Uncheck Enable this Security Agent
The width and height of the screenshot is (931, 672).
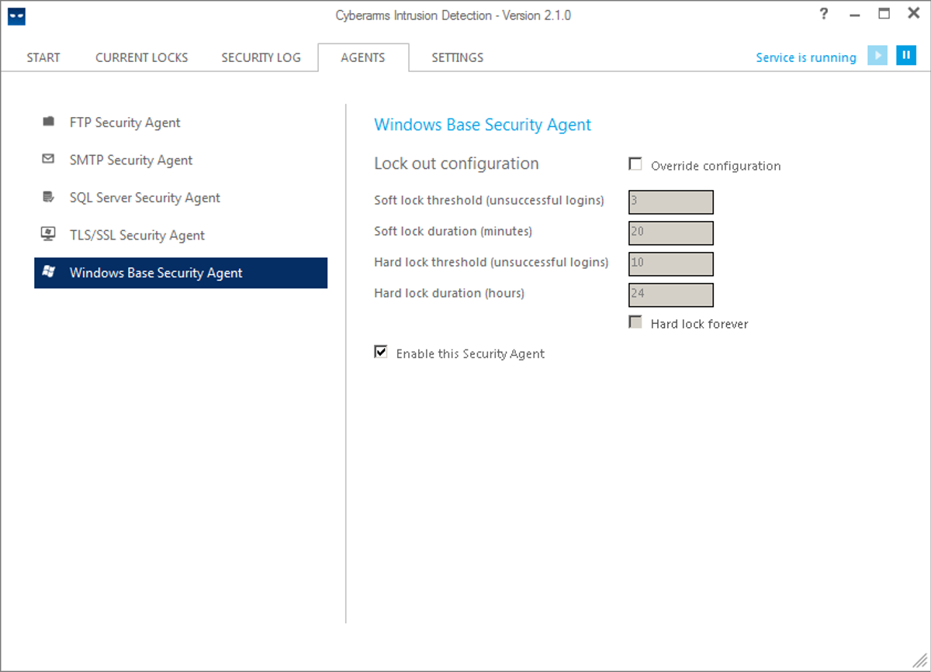coord(381,353)
